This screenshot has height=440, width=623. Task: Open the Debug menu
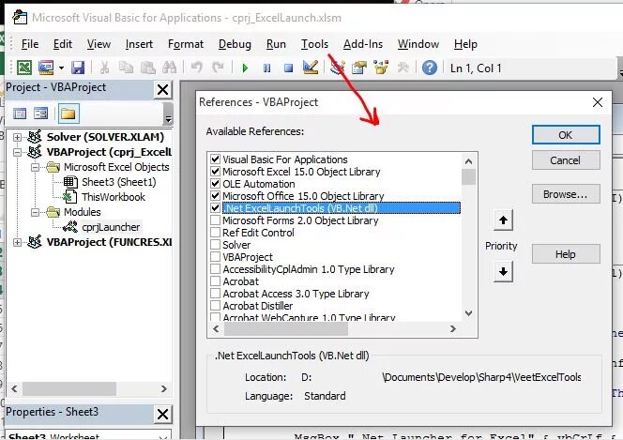tap(235, 44)
